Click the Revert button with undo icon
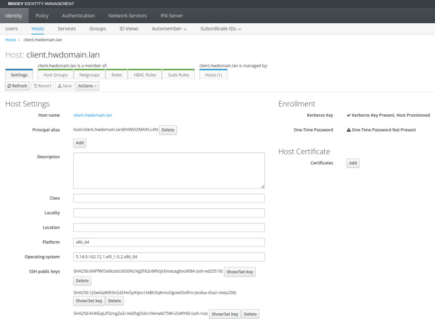 (x=42, y=86)
